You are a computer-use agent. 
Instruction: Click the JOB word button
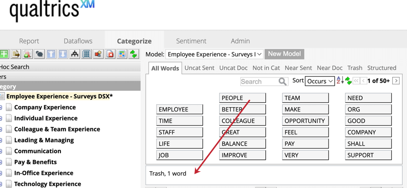click(x=180, y=155)
